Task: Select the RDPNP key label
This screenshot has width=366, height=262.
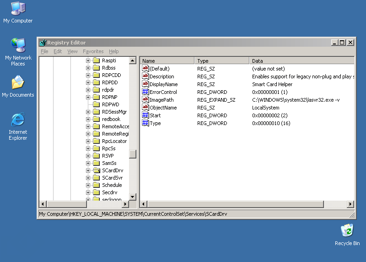Action: [x=110, y=97]
